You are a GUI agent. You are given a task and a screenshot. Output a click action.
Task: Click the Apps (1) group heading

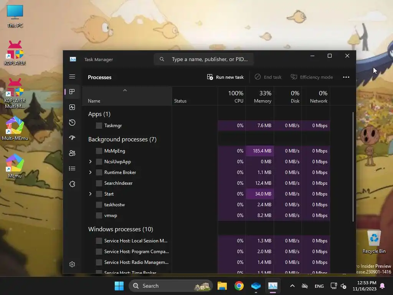[99, 114]
